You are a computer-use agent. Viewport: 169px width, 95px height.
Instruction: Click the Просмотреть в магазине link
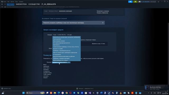tap(103, 11)
